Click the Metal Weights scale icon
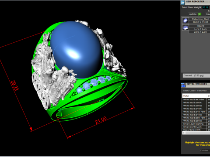The image size is (210, 157). (x=183, y=85)
